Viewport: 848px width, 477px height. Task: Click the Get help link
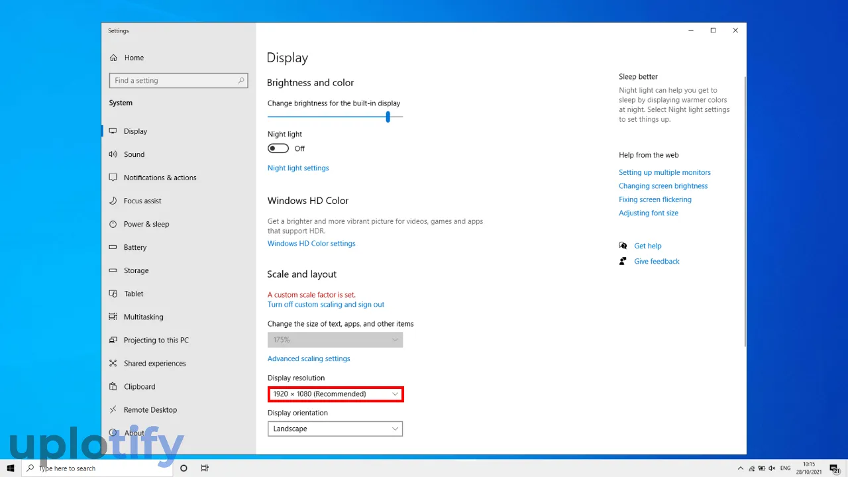click(x=648, y=246)
